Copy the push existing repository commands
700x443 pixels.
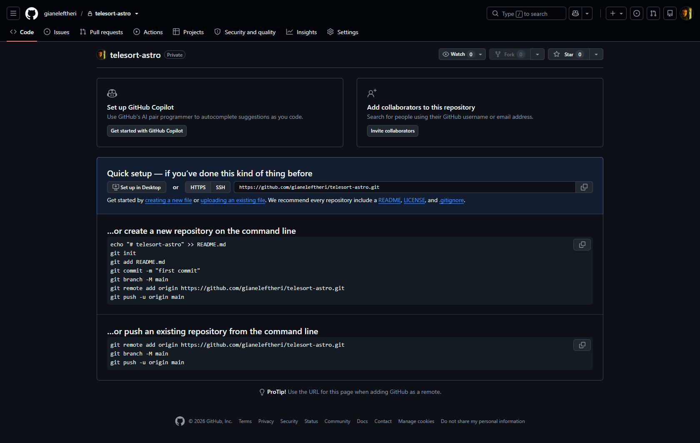pyautogui.click(x=582, y=345)
